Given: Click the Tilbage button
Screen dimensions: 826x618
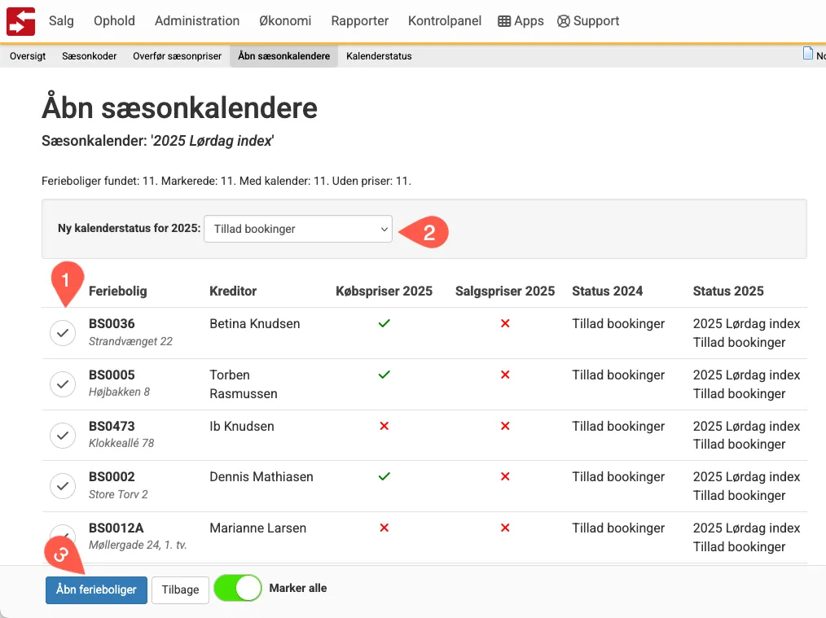Looking at the screenshot, I should (x=180, y=590).
